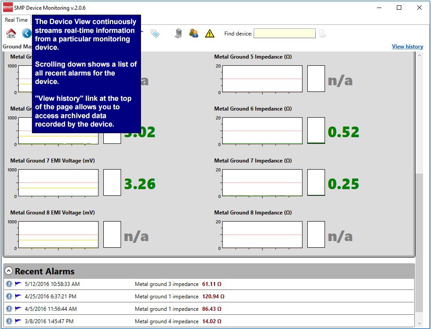The width and height of the screenshot is (431, 329).
Task: Click the Metal Ground 6 Impedance level bar
Action: point(316,131)
